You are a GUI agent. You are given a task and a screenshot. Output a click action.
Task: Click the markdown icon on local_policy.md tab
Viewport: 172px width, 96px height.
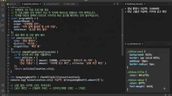[44, 4]
